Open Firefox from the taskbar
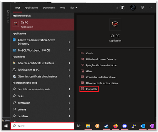 115,126
